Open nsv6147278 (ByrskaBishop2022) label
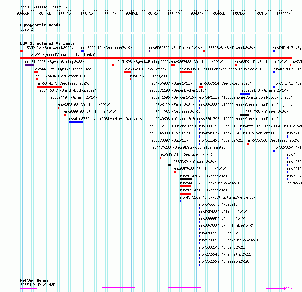302x292 pixels. (55, 62)
